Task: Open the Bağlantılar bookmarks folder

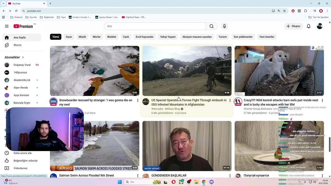Action: click(47, 17)
